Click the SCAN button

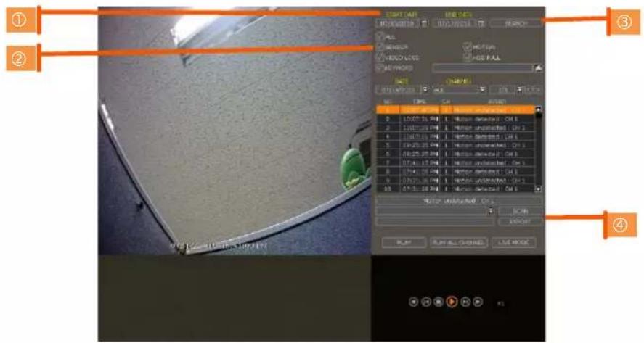tap(521, 211)
